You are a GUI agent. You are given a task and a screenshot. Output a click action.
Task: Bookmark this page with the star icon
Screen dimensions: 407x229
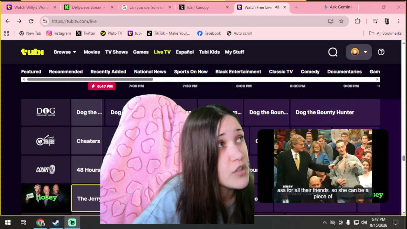(341, 21)
